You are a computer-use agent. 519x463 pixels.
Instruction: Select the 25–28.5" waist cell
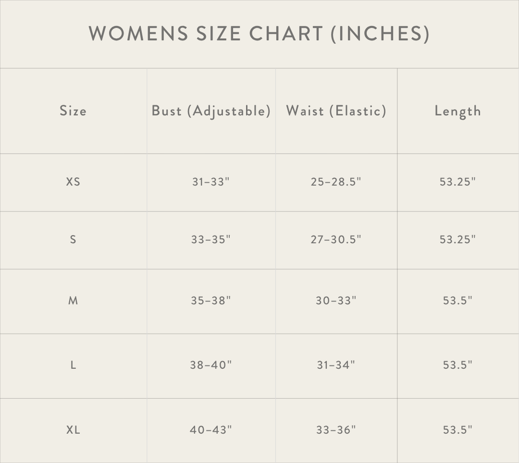click(336, 182)
